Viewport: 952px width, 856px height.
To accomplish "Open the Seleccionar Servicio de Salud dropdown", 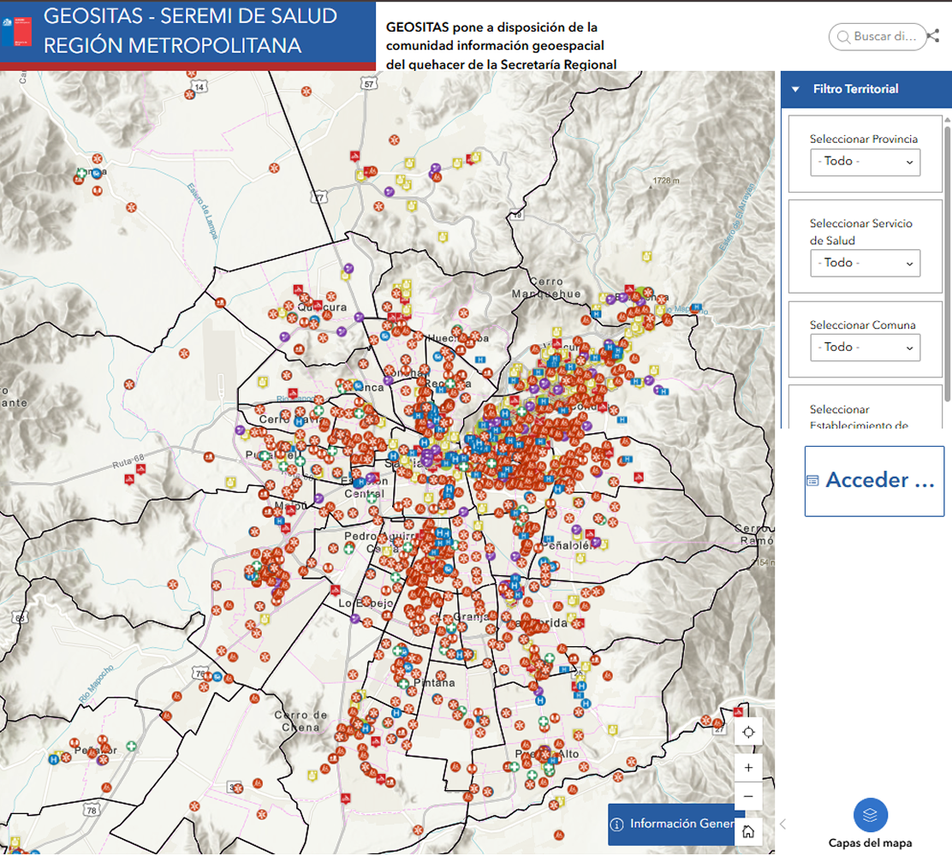I will tap(865, 264).
